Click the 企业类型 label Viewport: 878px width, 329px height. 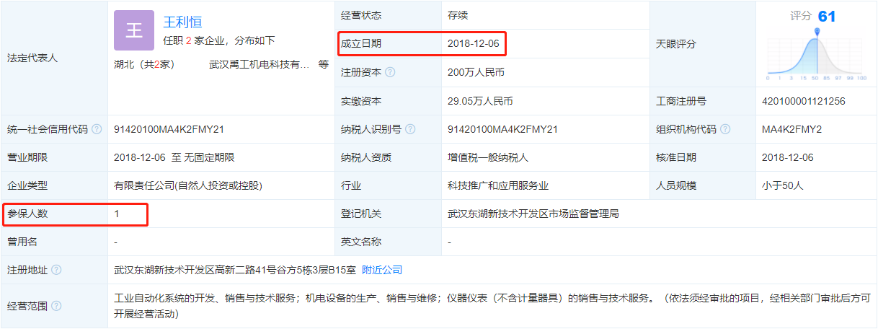tap(27, 185)
